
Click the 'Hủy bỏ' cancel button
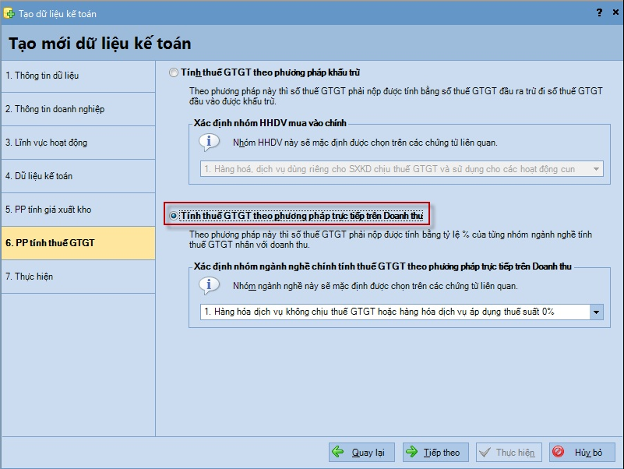point(582,453)
